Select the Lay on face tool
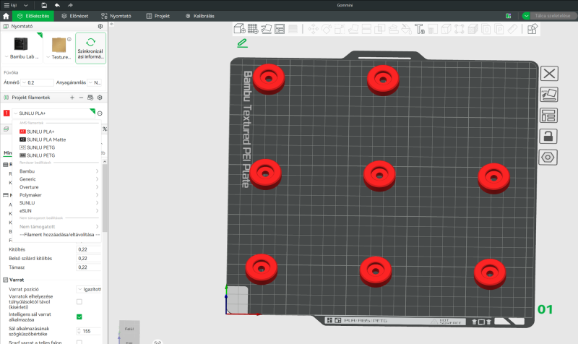This screenshot has width=578, height=344. click(x=353, y=29)
